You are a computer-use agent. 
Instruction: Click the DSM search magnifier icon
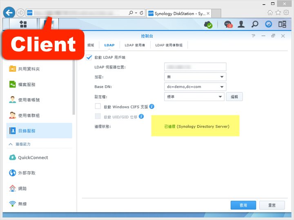coord(255,24)
